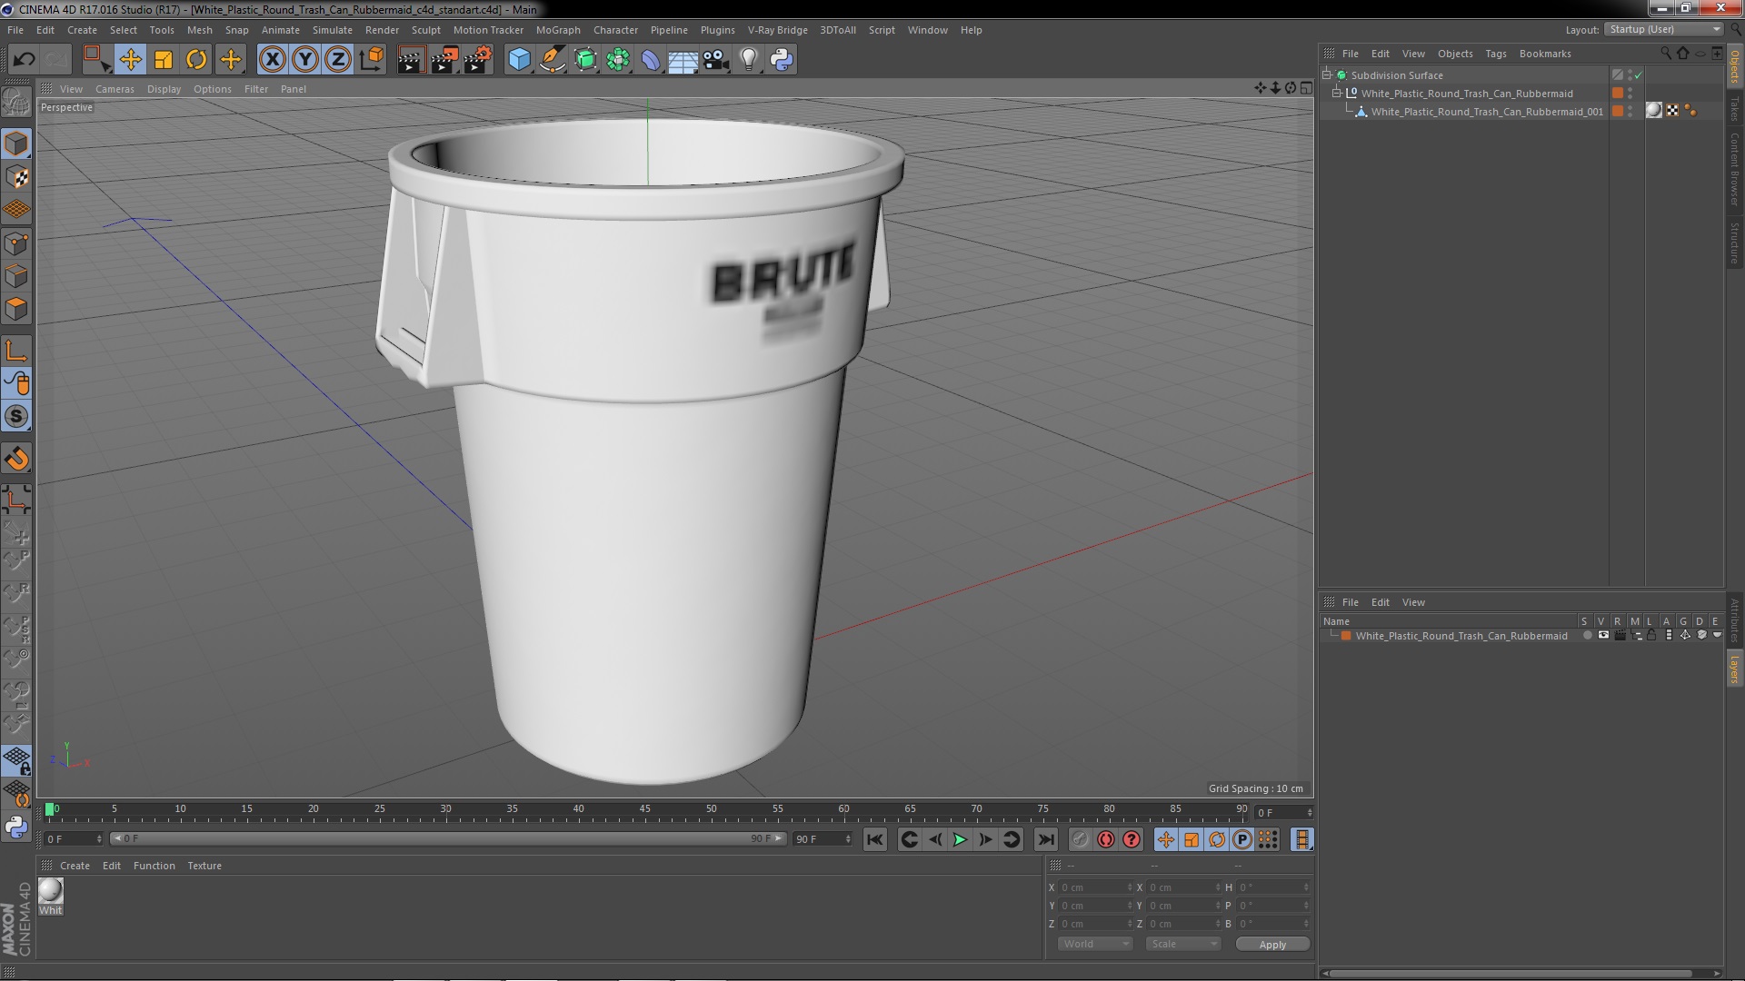Switch to the Content Browser side tab

1734,169
